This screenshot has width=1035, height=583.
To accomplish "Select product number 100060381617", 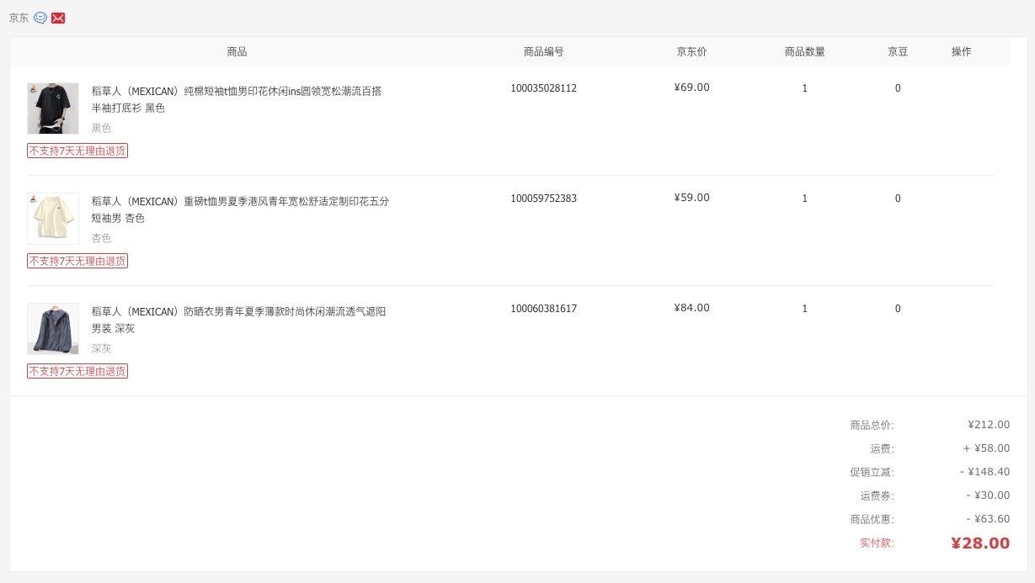I will pyautogui.click(x=543, y=309).
